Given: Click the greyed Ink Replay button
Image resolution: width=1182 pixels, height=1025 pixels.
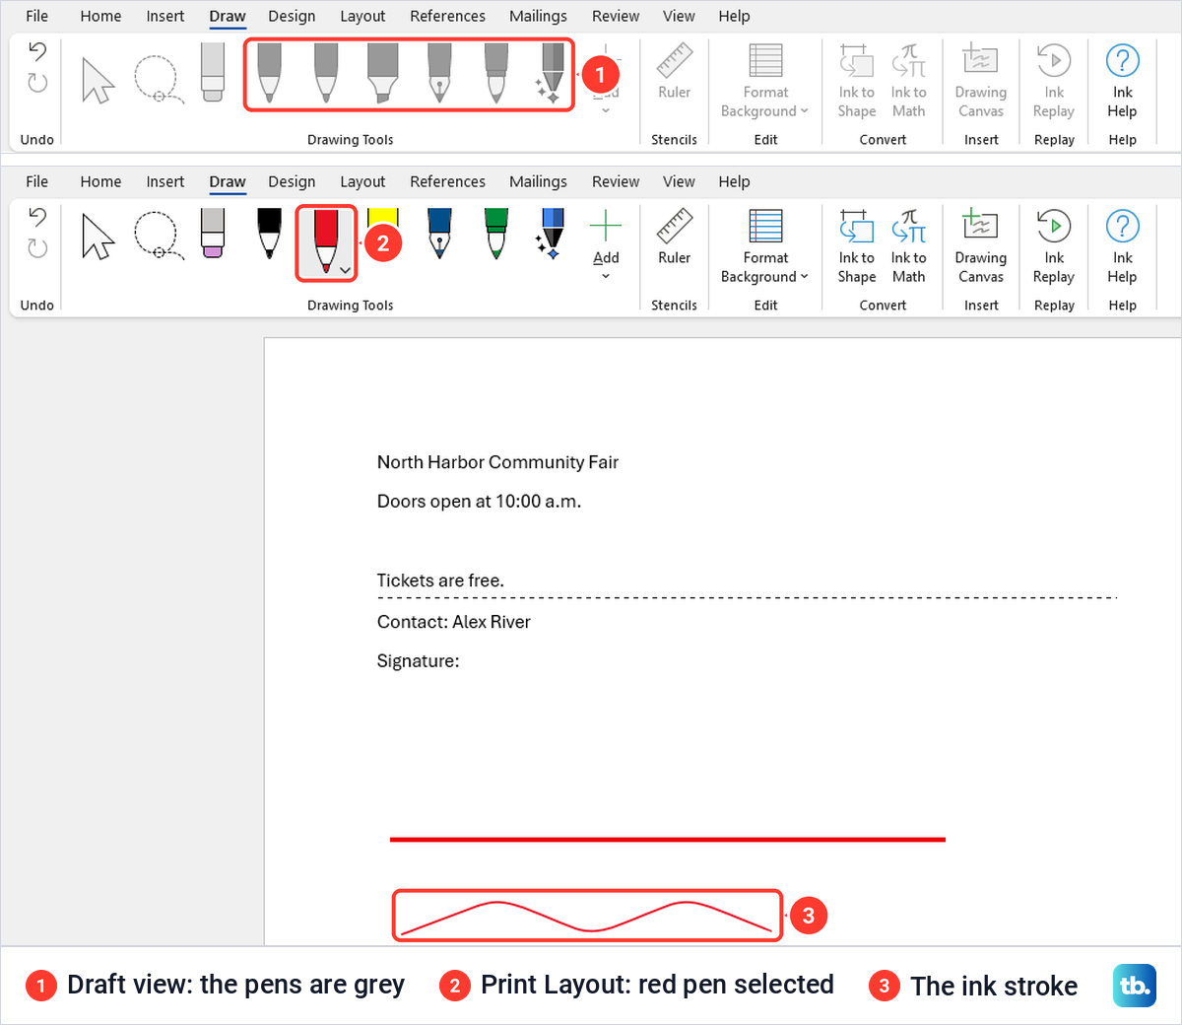Looking at the screenshot, I should [1054, 81].
